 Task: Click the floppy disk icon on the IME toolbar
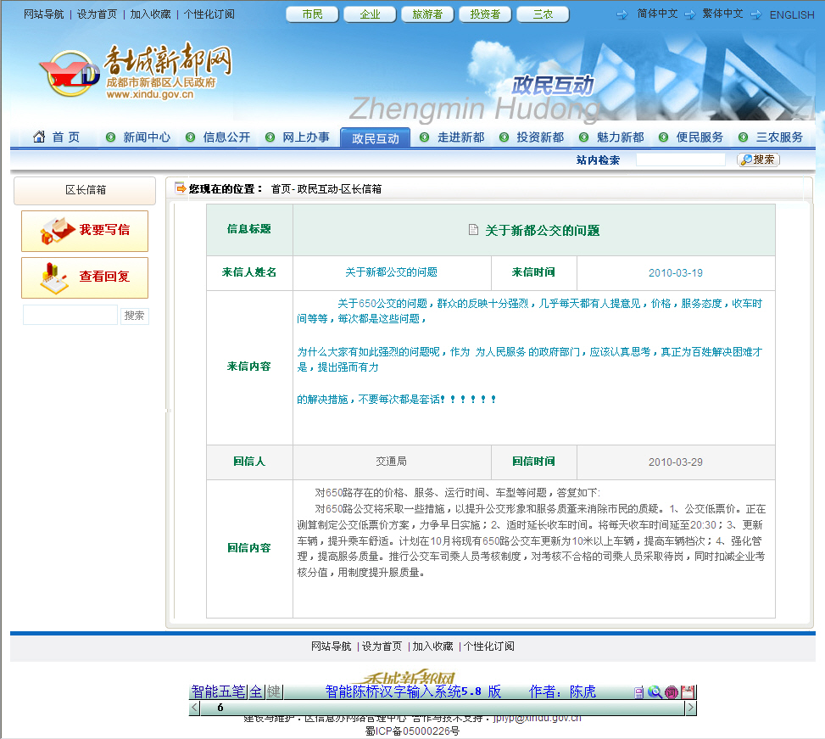688,692
